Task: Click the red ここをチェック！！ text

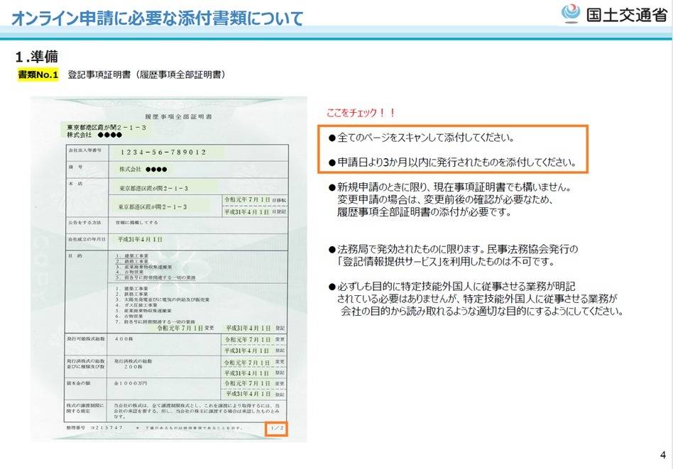Action: click(361, 113)
